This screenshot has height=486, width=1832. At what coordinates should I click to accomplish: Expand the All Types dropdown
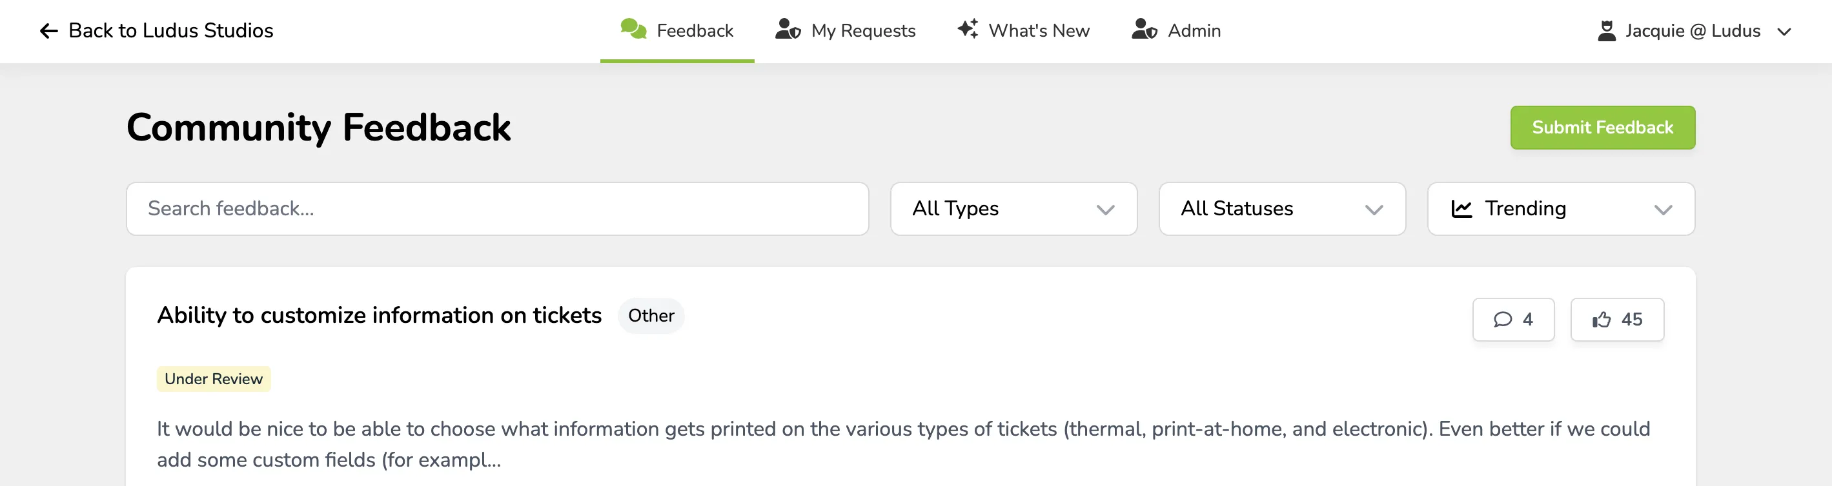1013,209
